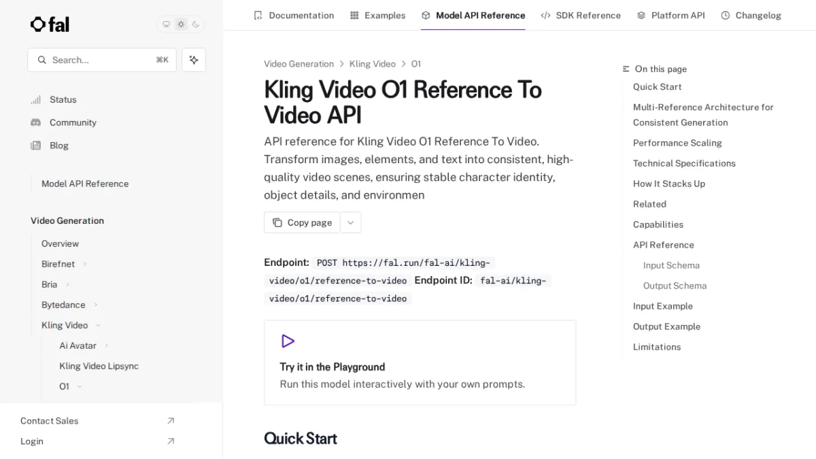Switch to light theme sun icon

point(181,24)
